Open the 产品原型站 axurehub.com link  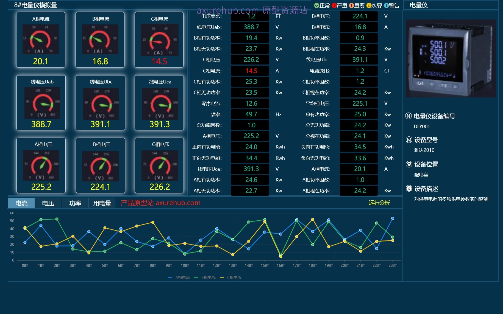pyautogui.click(x=160, y=203)
